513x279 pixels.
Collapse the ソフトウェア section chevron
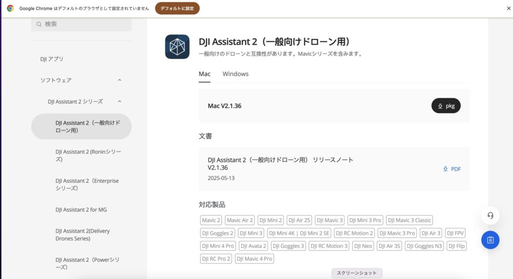coord(119,80)
